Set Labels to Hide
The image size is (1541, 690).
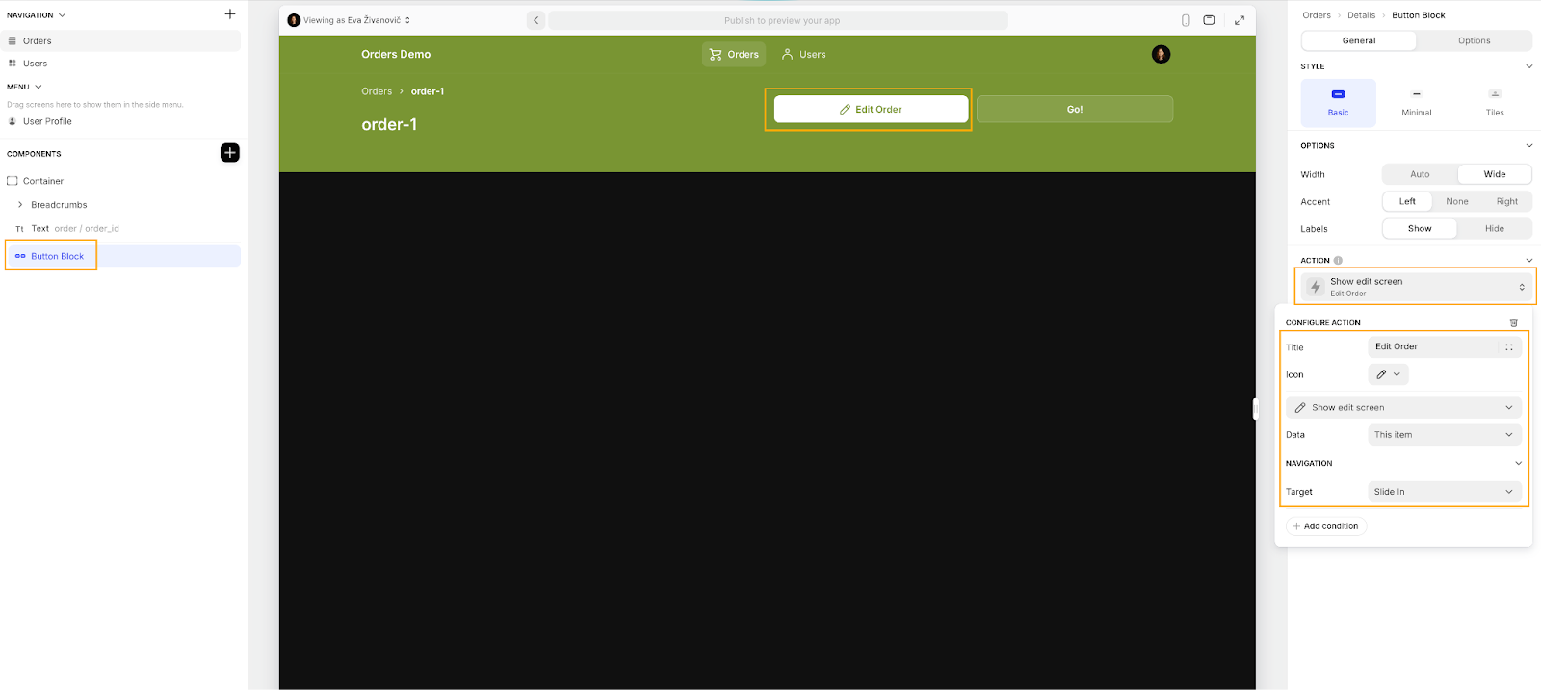point(1495,228)
